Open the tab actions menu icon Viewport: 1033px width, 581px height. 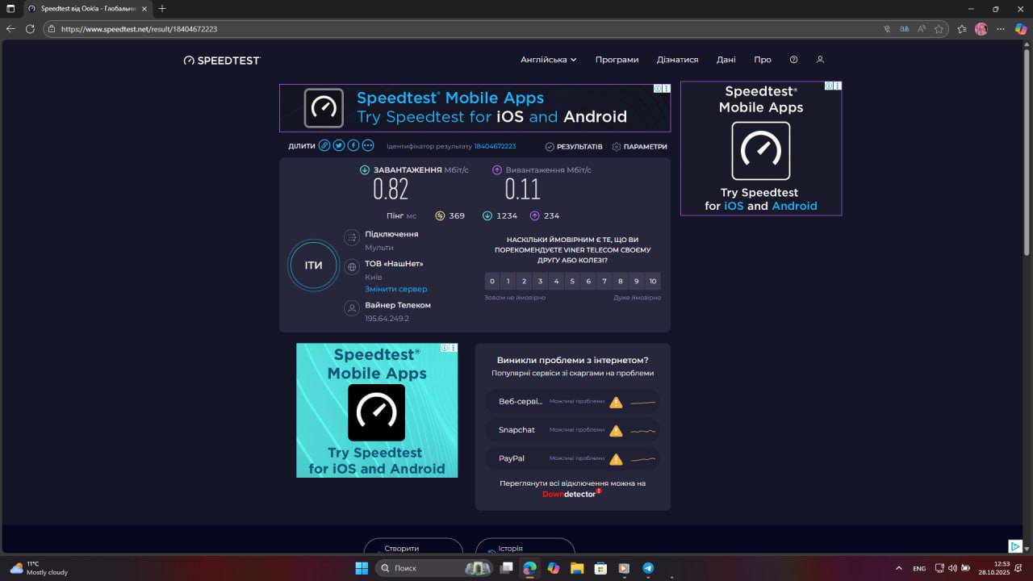pos(10,8)
